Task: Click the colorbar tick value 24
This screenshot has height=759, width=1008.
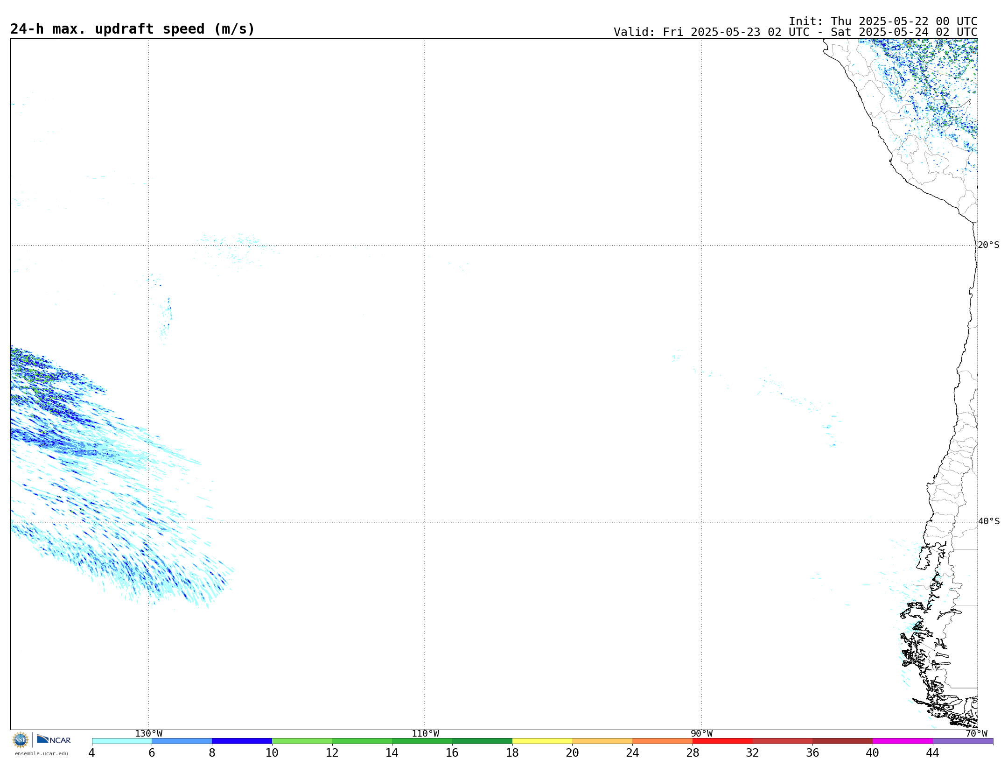Action: pyautogui.click(x=632, y=753)
